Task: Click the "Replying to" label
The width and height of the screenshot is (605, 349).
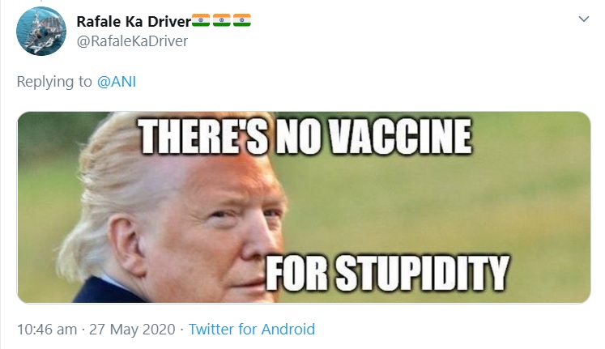Action: coord(54,83)
